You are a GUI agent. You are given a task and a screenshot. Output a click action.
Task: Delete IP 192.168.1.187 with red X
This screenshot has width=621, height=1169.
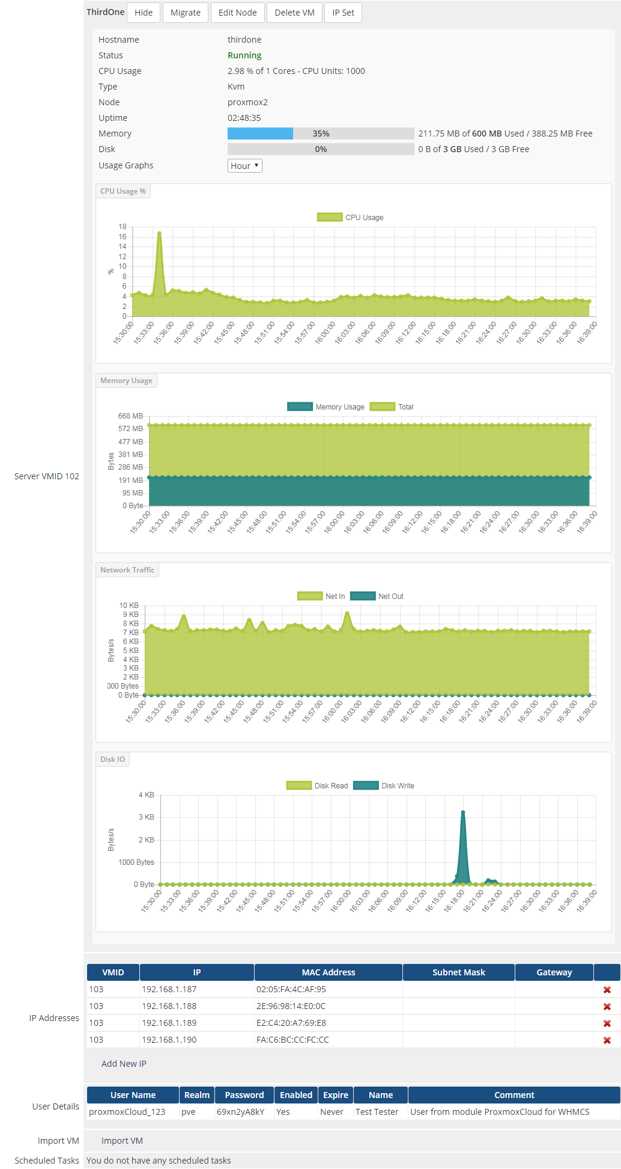[607, 990]
